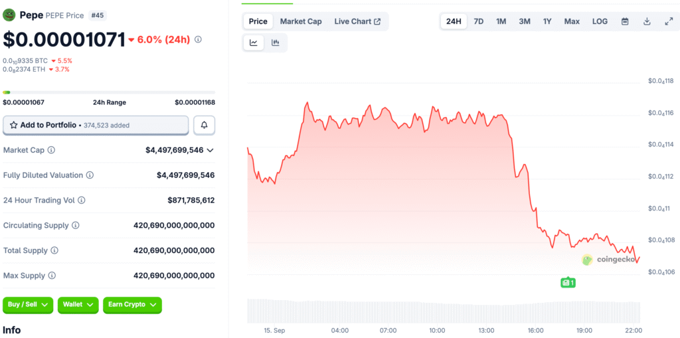The image size is (680, 338).
Task: Click the $4,497,699,546 Market Cap value
Action: click(175, 150)
